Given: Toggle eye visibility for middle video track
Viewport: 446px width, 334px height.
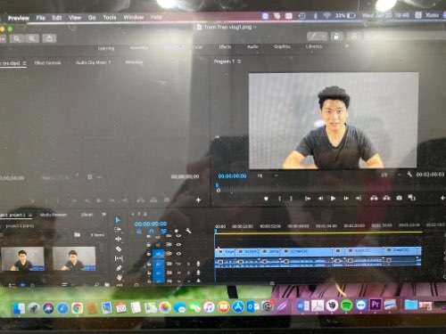Looking at the screenshot, I should [x=178, y=245].
